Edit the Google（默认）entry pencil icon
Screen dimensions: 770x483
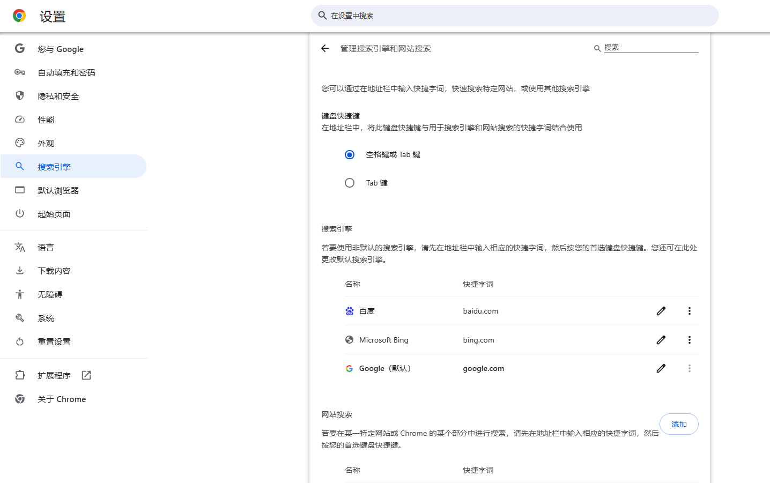point(661,368)
